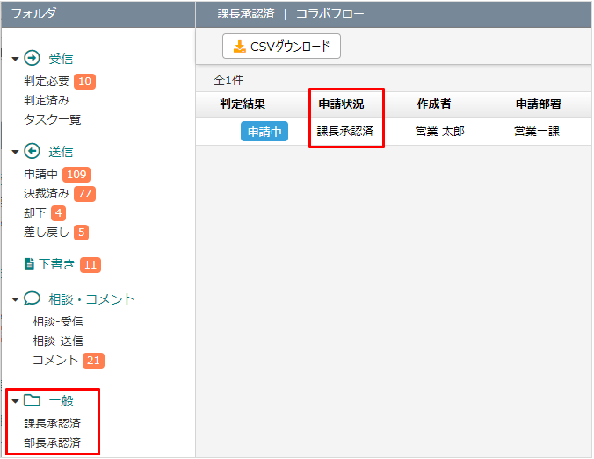
Task: Open the コメント folder
Action: click(x=55, y=360)
